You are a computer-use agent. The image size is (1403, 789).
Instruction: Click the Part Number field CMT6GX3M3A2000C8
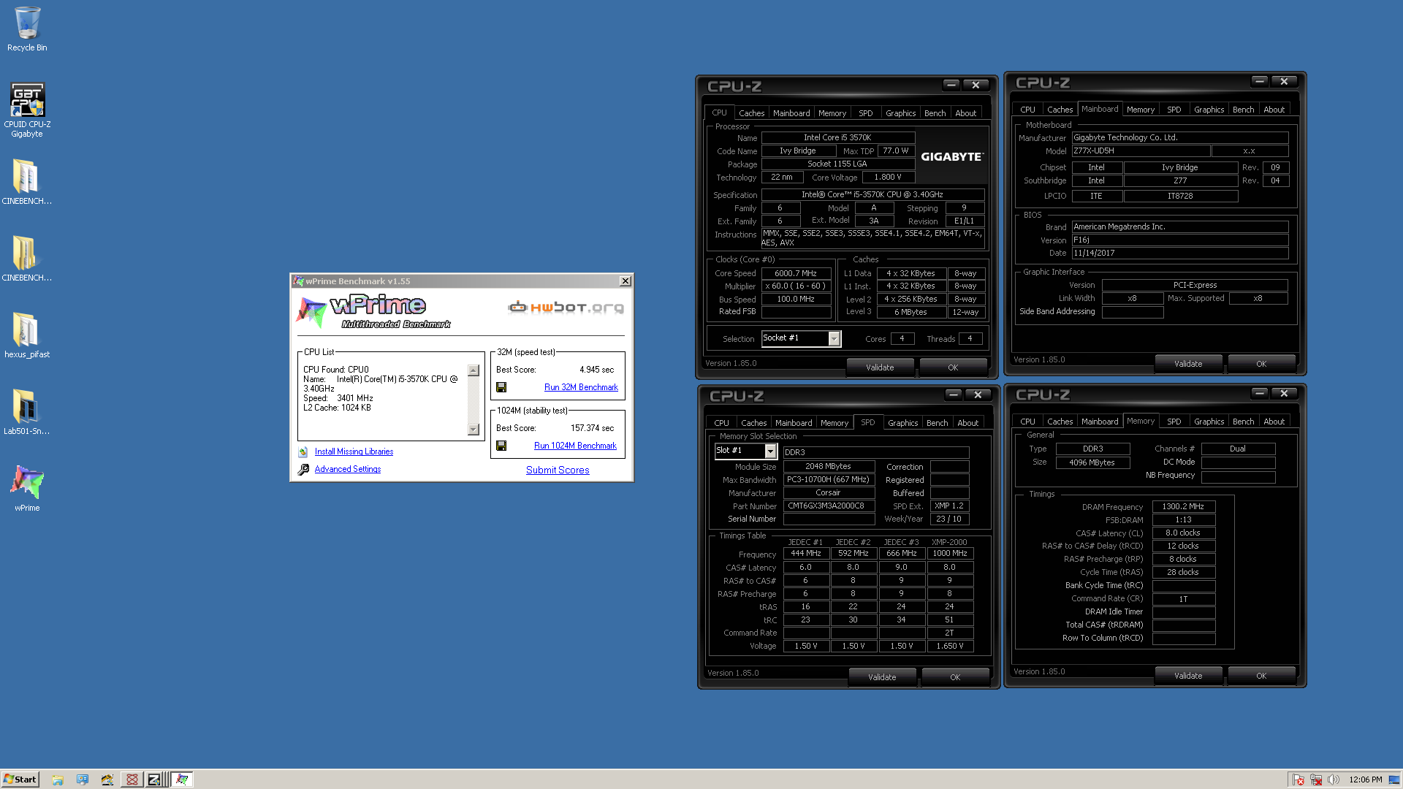tap(829, 506)
